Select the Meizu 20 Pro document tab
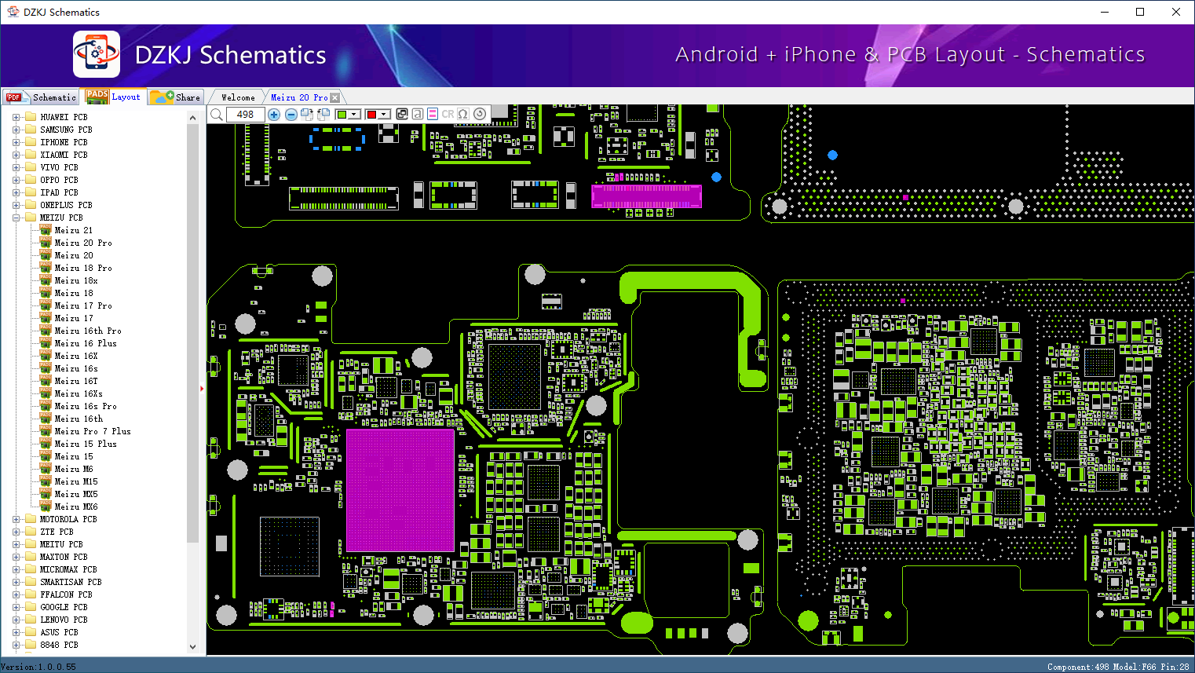This screenshot has width=1195, height=673. tap(299, 97)
